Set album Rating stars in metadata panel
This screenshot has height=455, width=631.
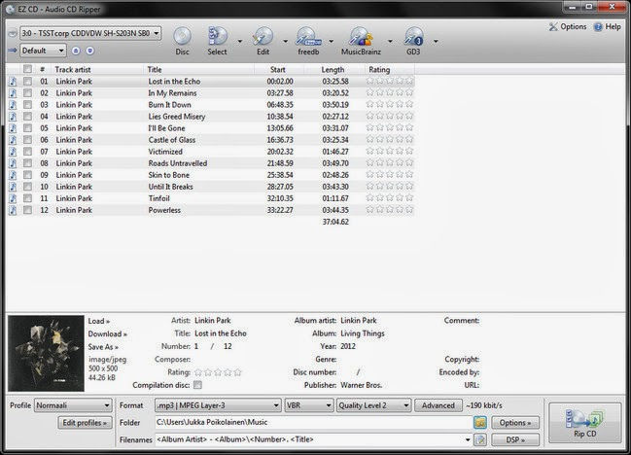tap(218, 372)
